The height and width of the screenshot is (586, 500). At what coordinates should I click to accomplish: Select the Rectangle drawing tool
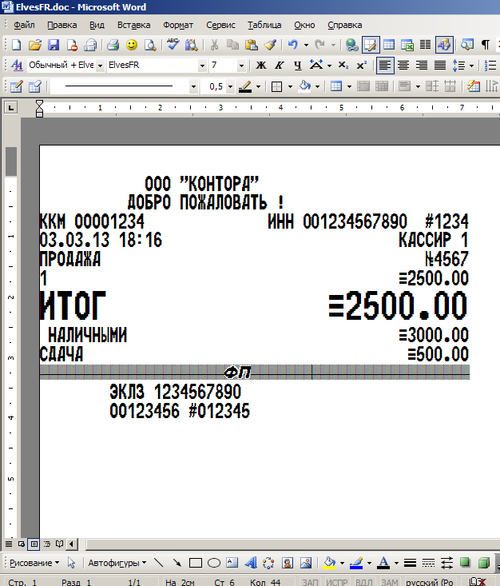tap(196, 563)
